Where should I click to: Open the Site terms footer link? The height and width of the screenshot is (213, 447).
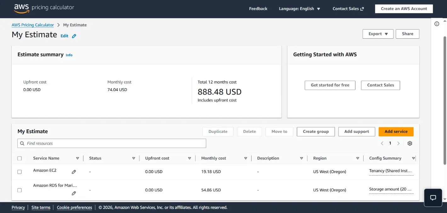[x=41, y=207]
